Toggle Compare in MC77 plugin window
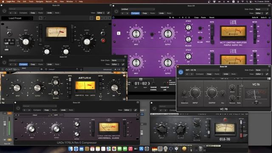The image size is (272, 153). pos(135,13)
